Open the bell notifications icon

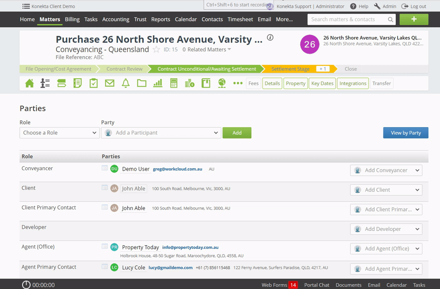(x=126, y=83)
